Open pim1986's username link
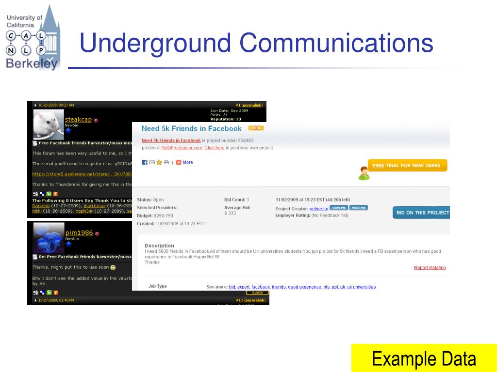This screenshot has width=497, height=372. [79, 233]
